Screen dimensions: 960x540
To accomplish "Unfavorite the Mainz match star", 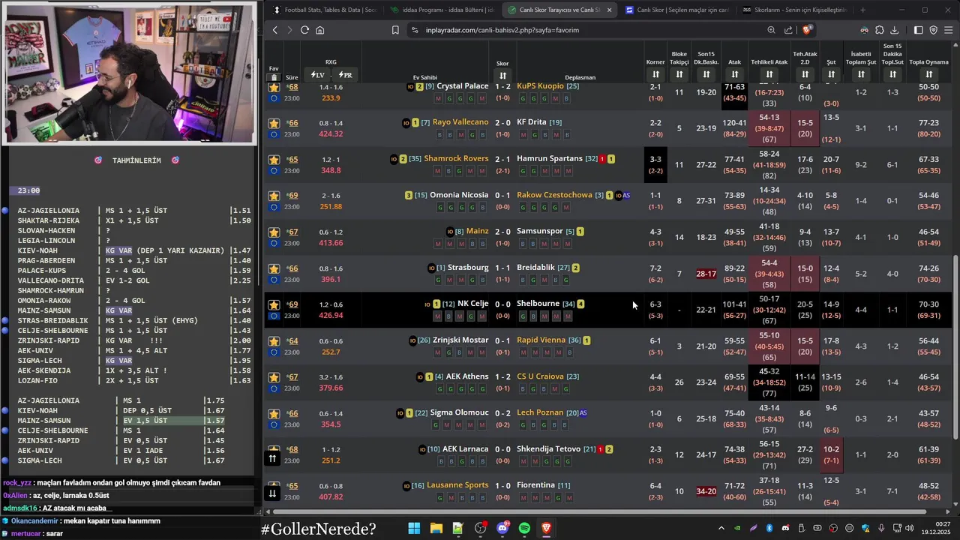I will (x=274, y=232).
